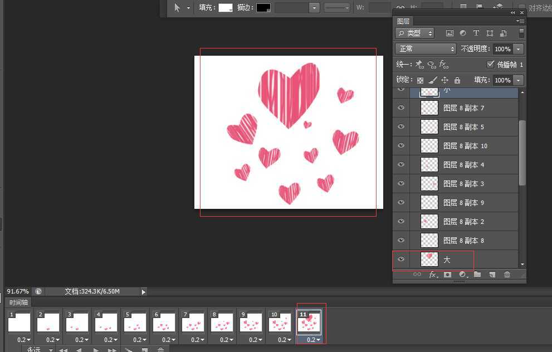Screen dimensions: 552x352
Task: Open the 不透明度 opacity dropdown arrow
Action: click(519, 49)
